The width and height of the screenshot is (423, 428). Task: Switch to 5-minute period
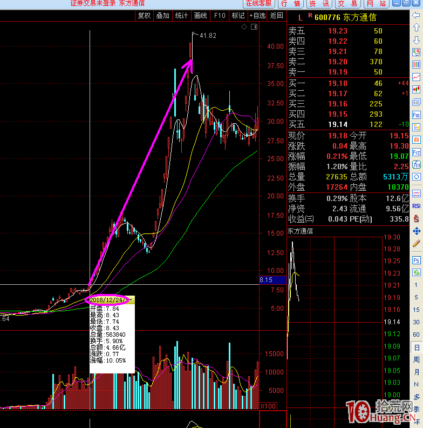[x=416, y=297]
